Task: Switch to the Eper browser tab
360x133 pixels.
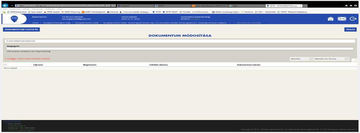Action: 247,6
